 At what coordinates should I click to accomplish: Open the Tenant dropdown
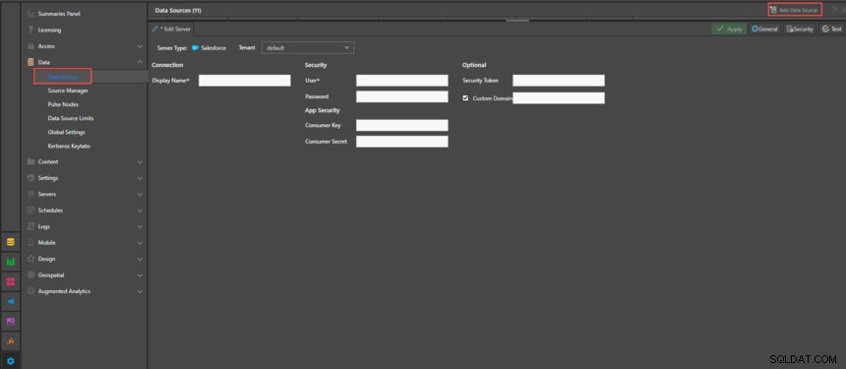[x=308, y=48]
